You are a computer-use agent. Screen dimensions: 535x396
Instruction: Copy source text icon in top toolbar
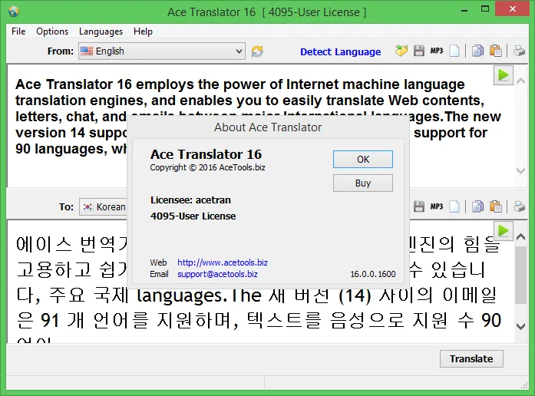click(x=477, y=51)
